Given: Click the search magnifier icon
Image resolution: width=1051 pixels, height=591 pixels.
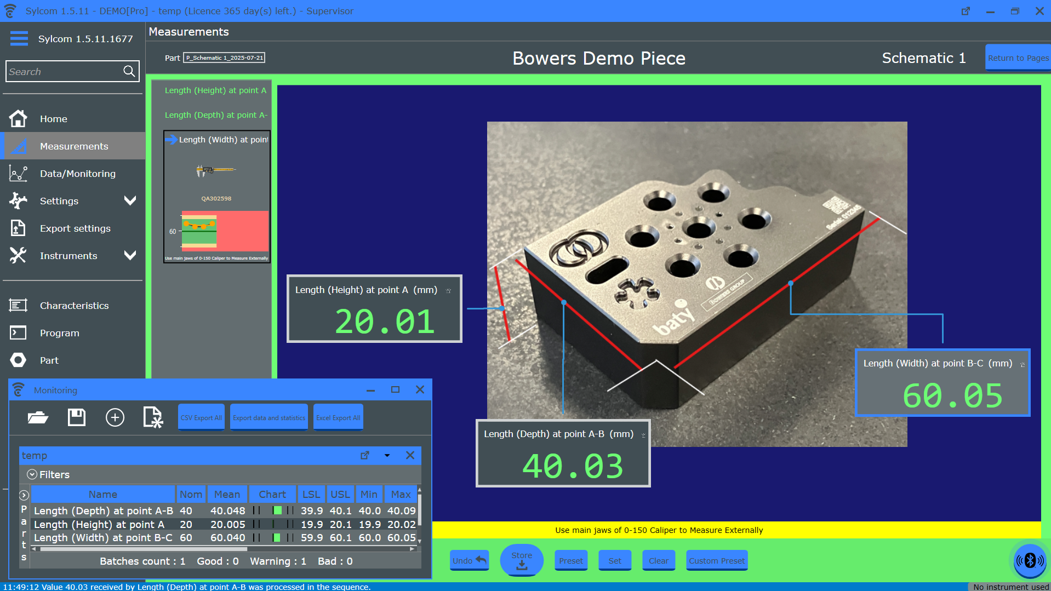Looking at the screenshot, I should pos(129,71).
